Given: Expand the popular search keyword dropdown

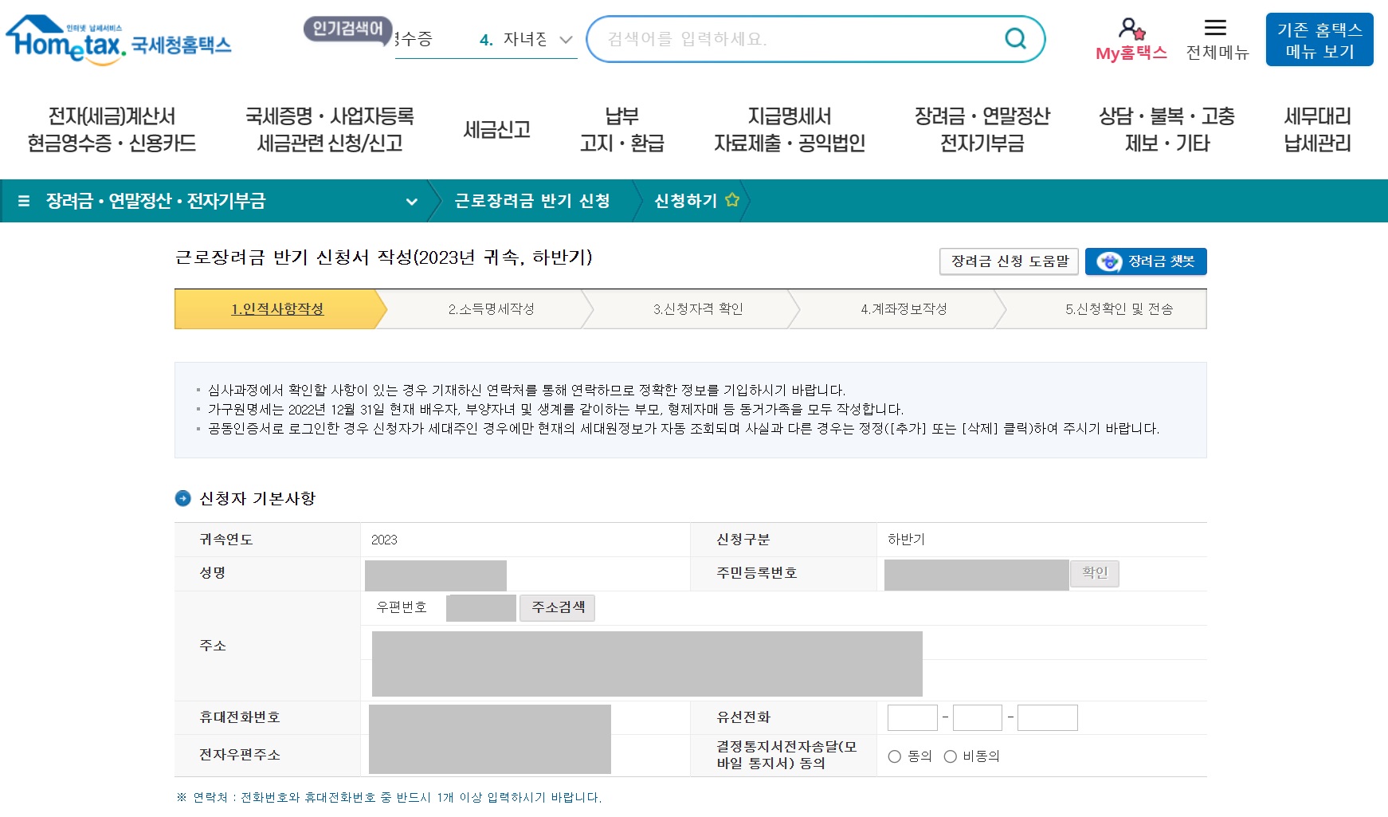Looking at the screenshot, I should click(566, 38).
